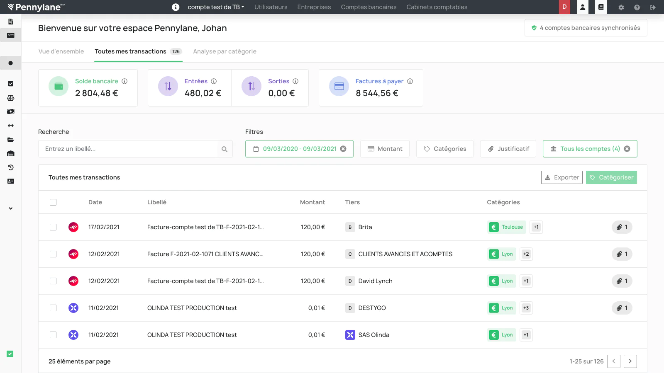Open the Montant filter dropdown

(385, 149)
